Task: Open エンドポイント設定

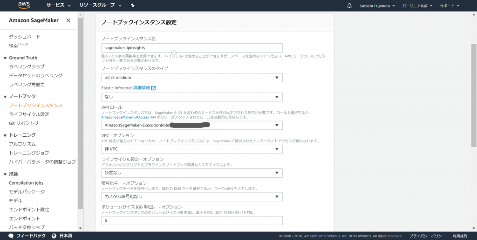Action: point(29,210)
